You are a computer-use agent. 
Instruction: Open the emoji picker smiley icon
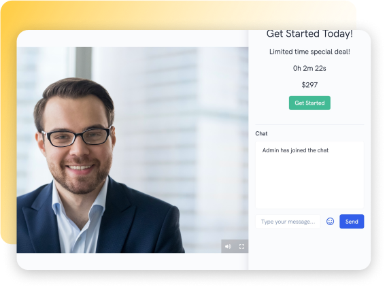tap(330, 222)
